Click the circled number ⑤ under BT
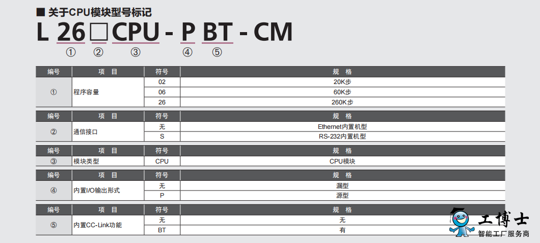This screenshot has height=243, width=540. pyautogui.click(x=217, y=52)
